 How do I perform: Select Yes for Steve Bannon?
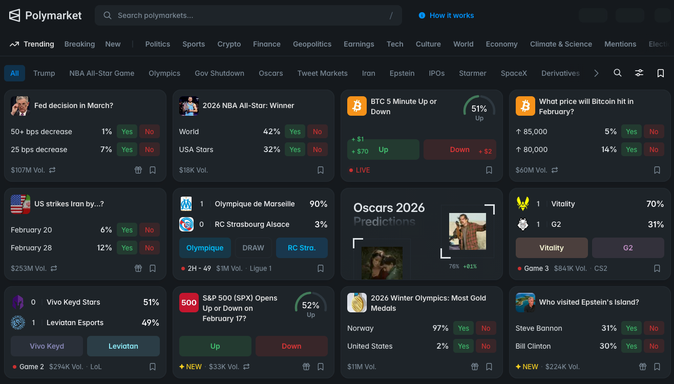pos(631,328)
